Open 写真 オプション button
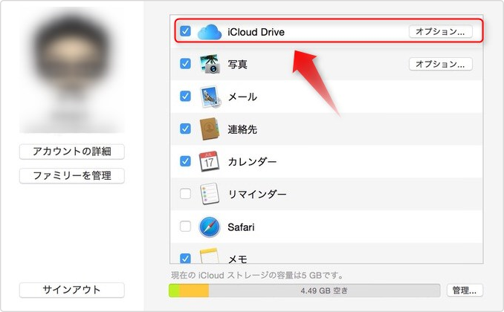 (440, 64)
